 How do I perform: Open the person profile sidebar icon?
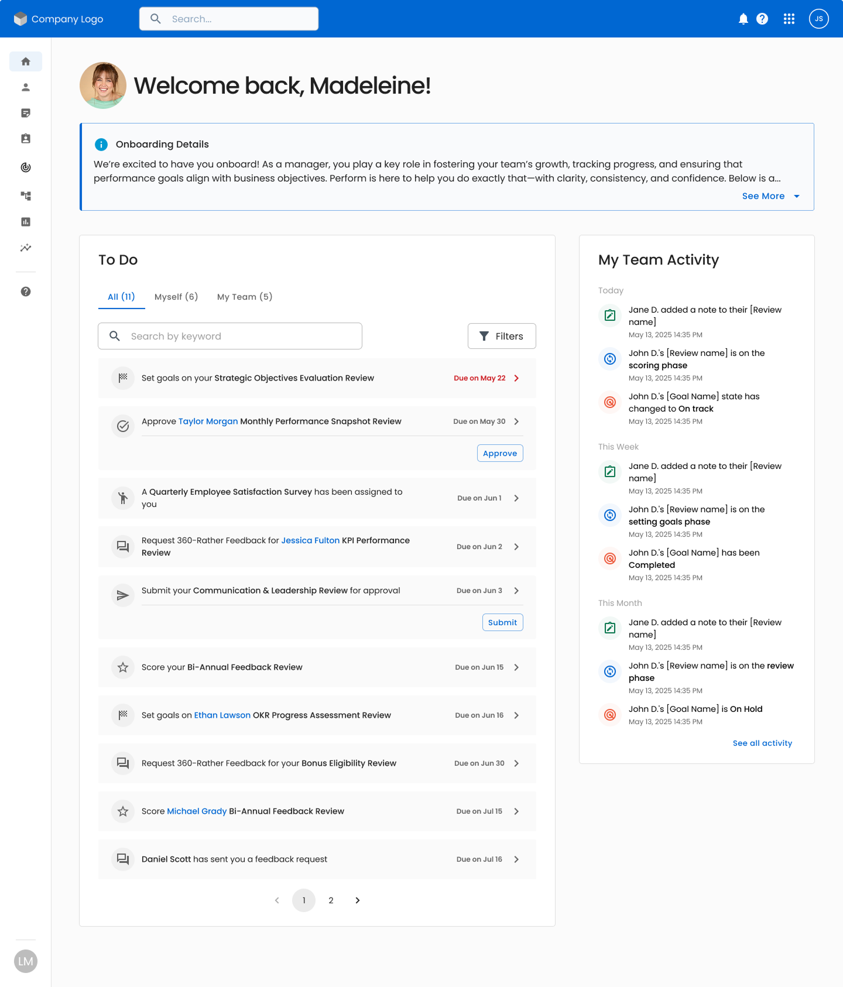point(26,87)
